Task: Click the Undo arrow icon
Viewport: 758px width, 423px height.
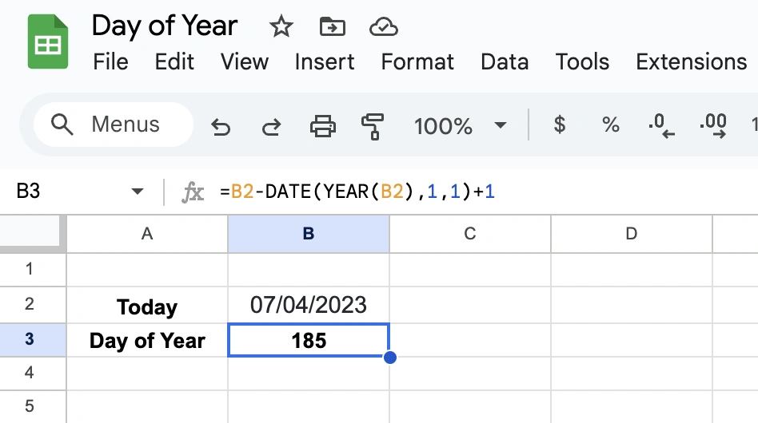Action: click(x=221, y=127)
